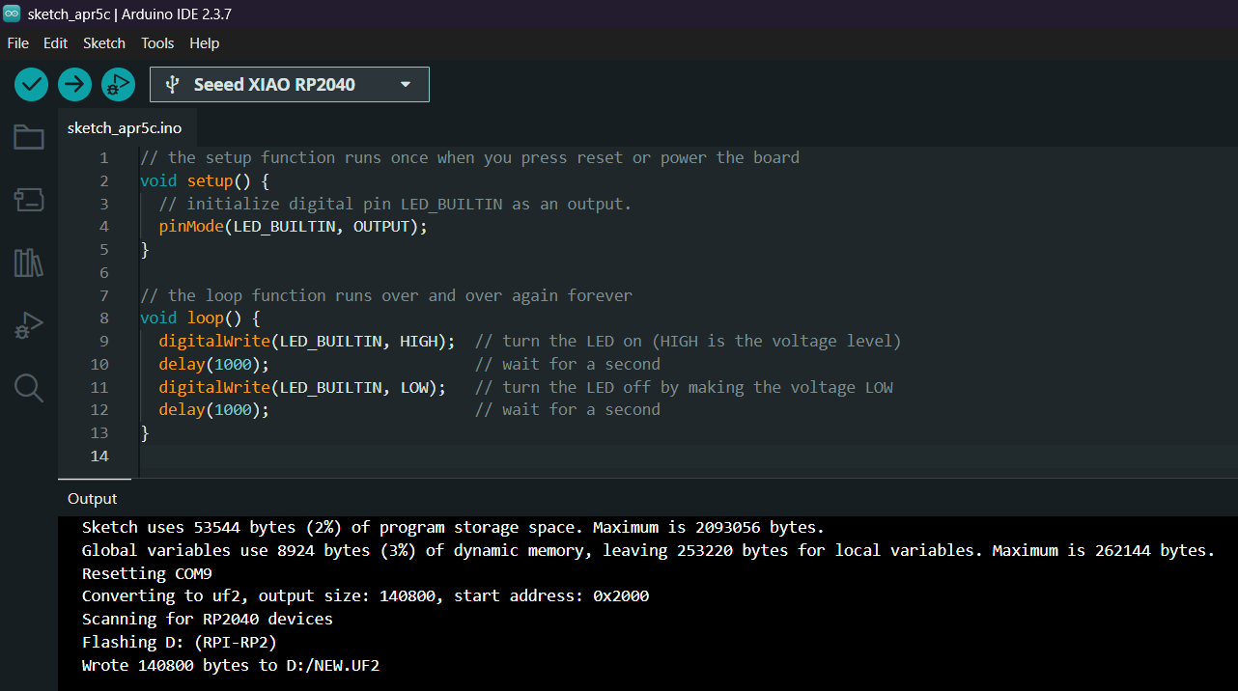
Task: Click the board selector dropdown arrow
Action: [x=406, y=85]
